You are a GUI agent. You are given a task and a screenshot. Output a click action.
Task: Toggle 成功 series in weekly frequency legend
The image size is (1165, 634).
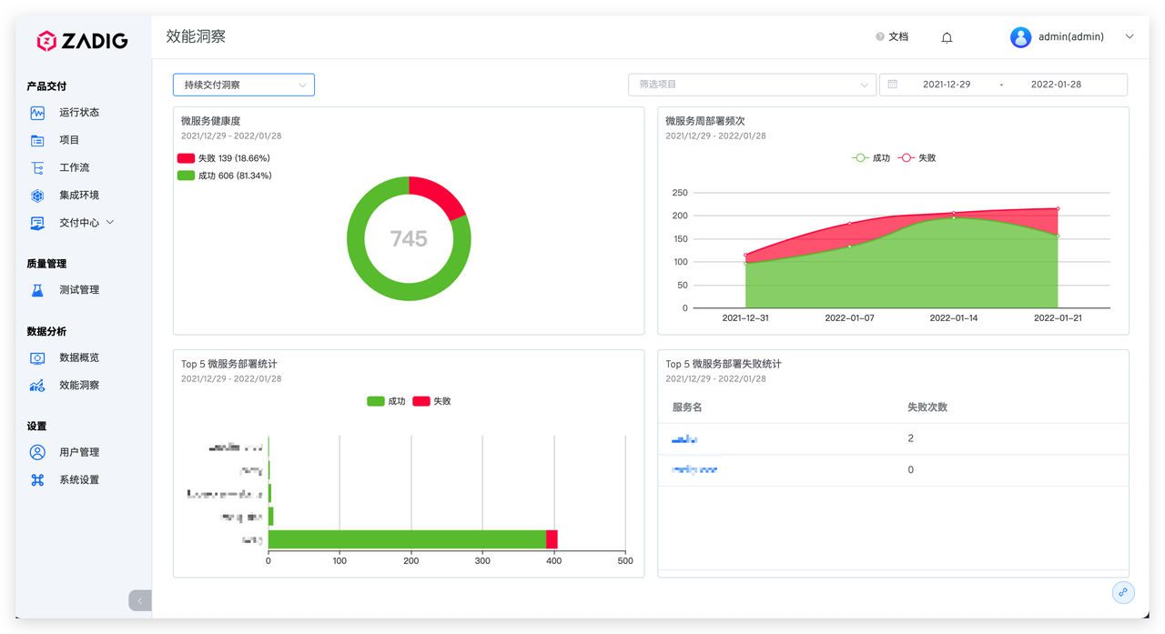tap(870, 158)
